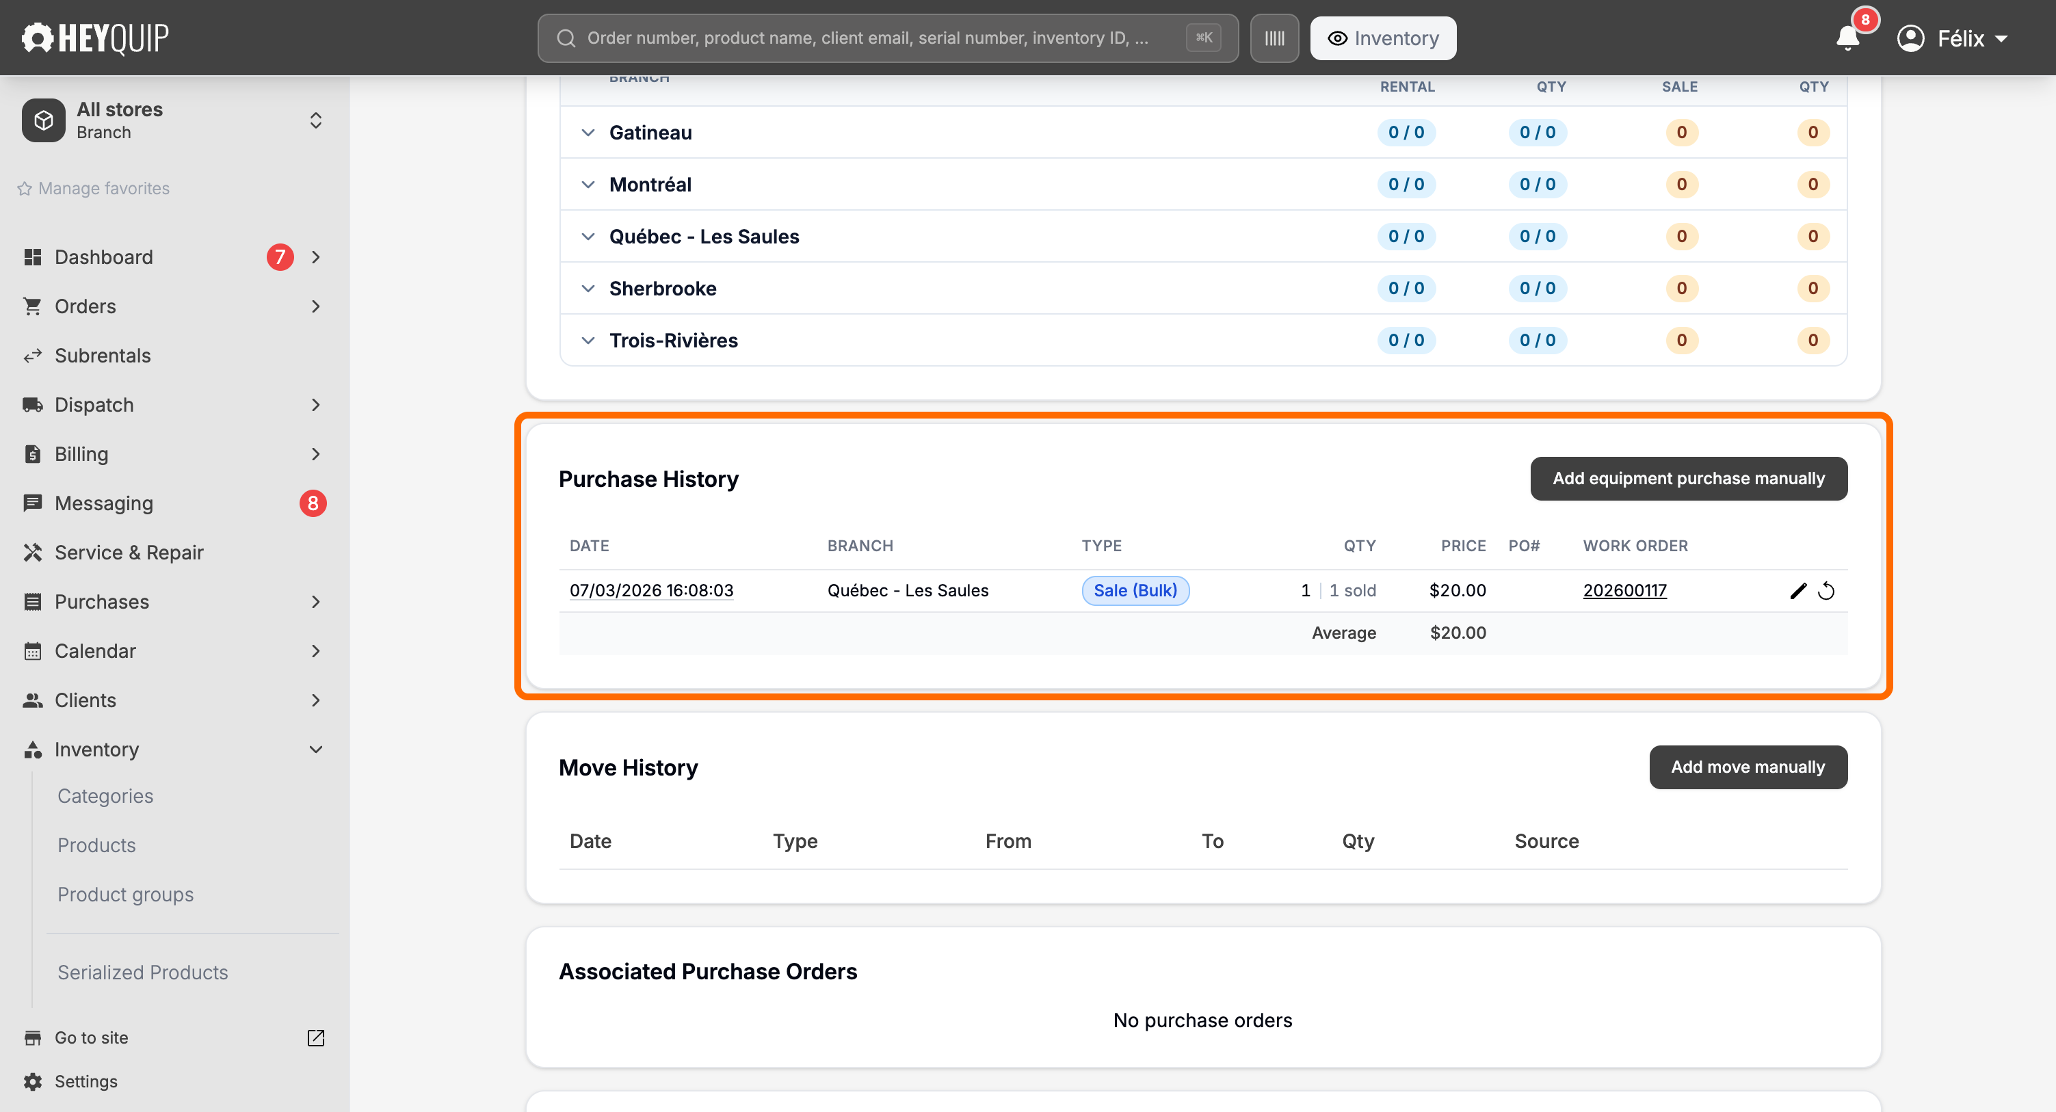Expand the Québec - Les Saules row

(x=588, y=237)
